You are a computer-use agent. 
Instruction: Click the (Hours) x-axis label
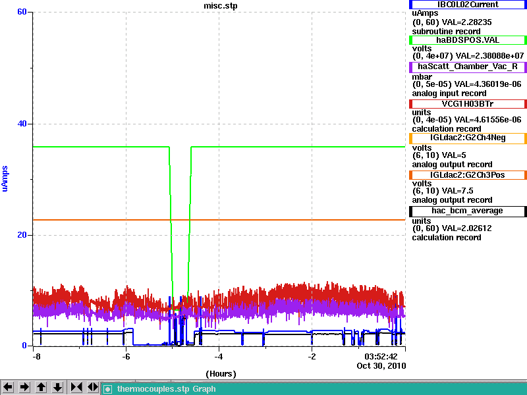[x=221, y=374]
